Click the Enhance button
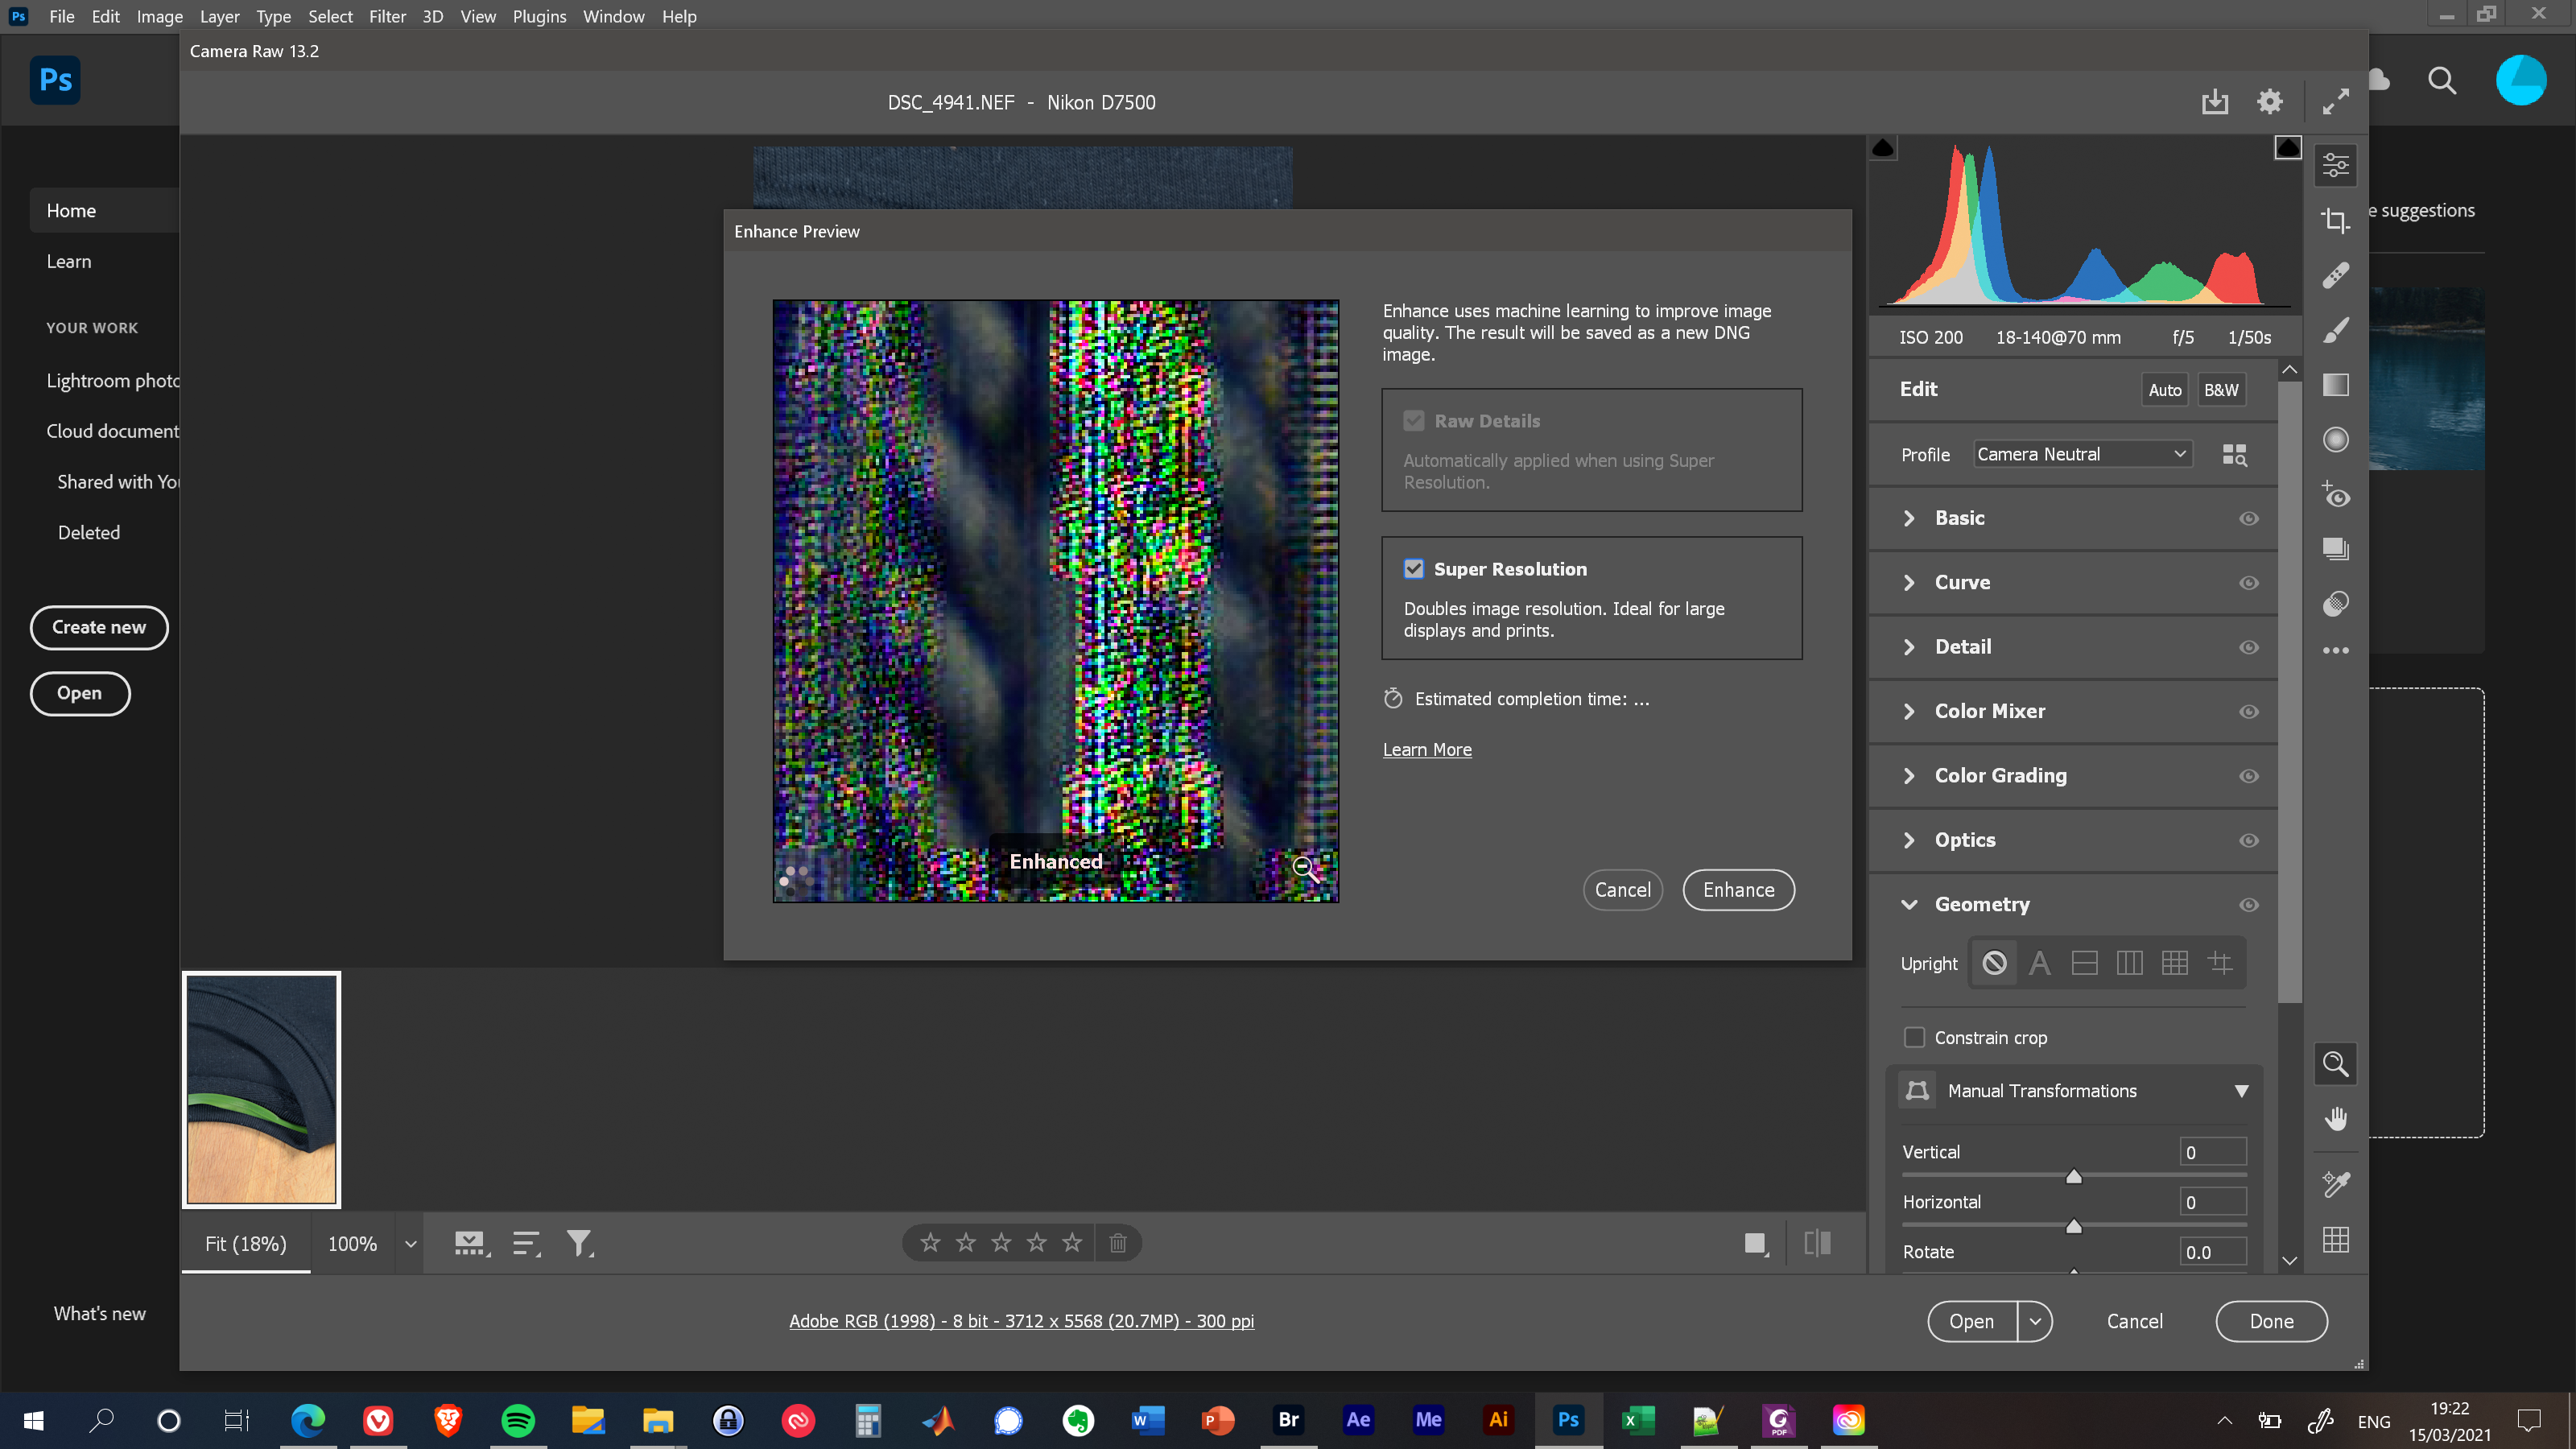 tap(1738, 890)
